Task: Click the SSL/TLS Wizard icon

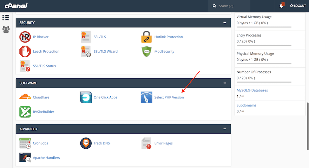Action: click(x=86, y=51)
